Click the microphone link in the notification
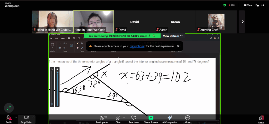This screenshot has height=124, width=269. (x=137, y=46)
